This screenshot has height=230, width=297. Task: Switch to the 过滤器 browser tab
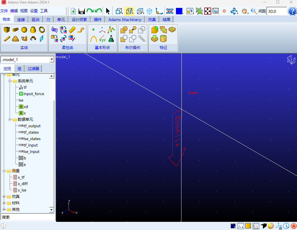tap(33, 69)
